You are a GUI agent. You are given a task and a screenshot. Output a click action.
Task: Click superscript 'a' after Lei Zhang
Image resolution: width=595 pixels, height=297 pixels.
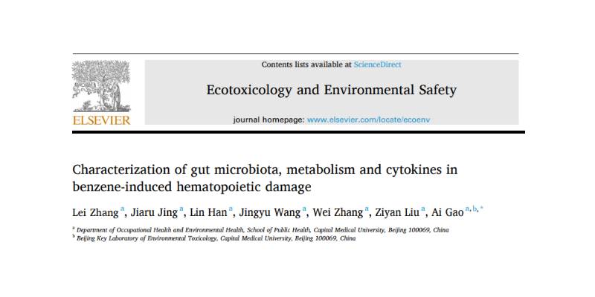click(121, 209)
